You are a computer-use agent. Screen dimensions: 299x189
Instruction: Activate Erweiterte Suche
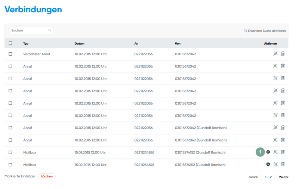(265, 31)
